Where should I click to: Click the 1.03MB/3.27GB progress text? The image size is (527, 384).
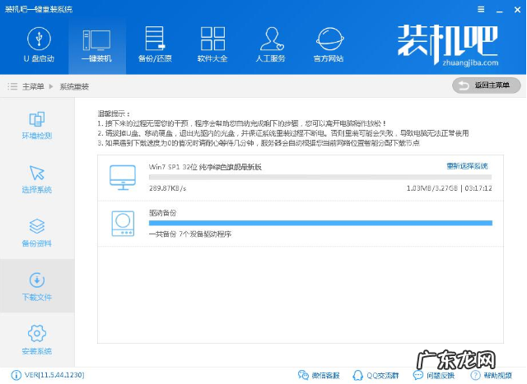[x=432, y=188]
